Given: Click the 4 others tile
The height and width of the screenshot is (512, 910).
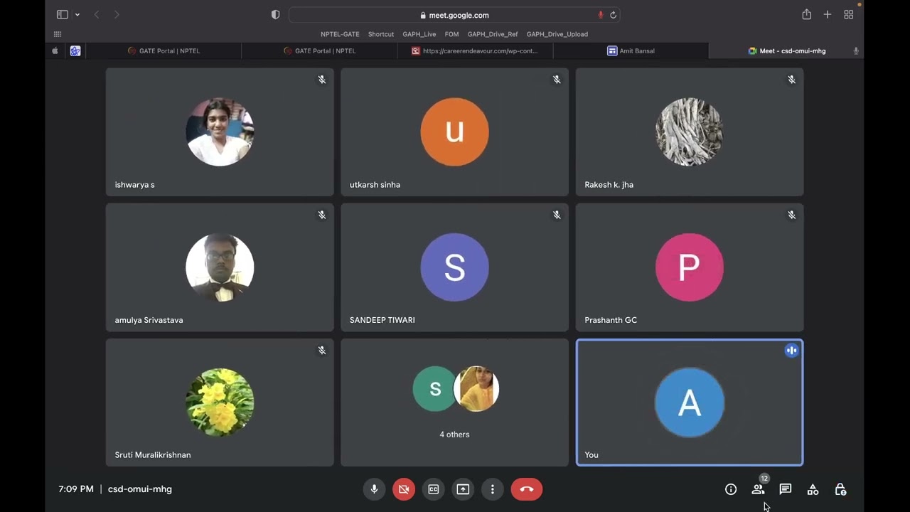Looking at the screenshot, I should tap(454, 402).
